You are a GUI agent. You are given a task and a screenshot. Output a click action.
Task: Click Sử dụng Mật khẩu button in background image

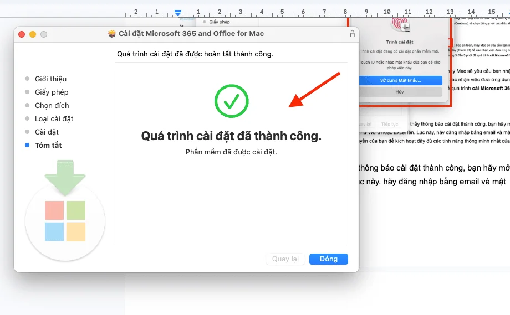(x=400, y=80)
